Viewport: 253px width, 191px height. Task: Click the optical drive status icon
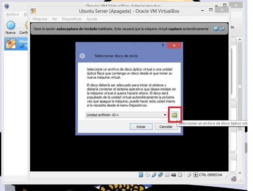click(x=147, y=175)
